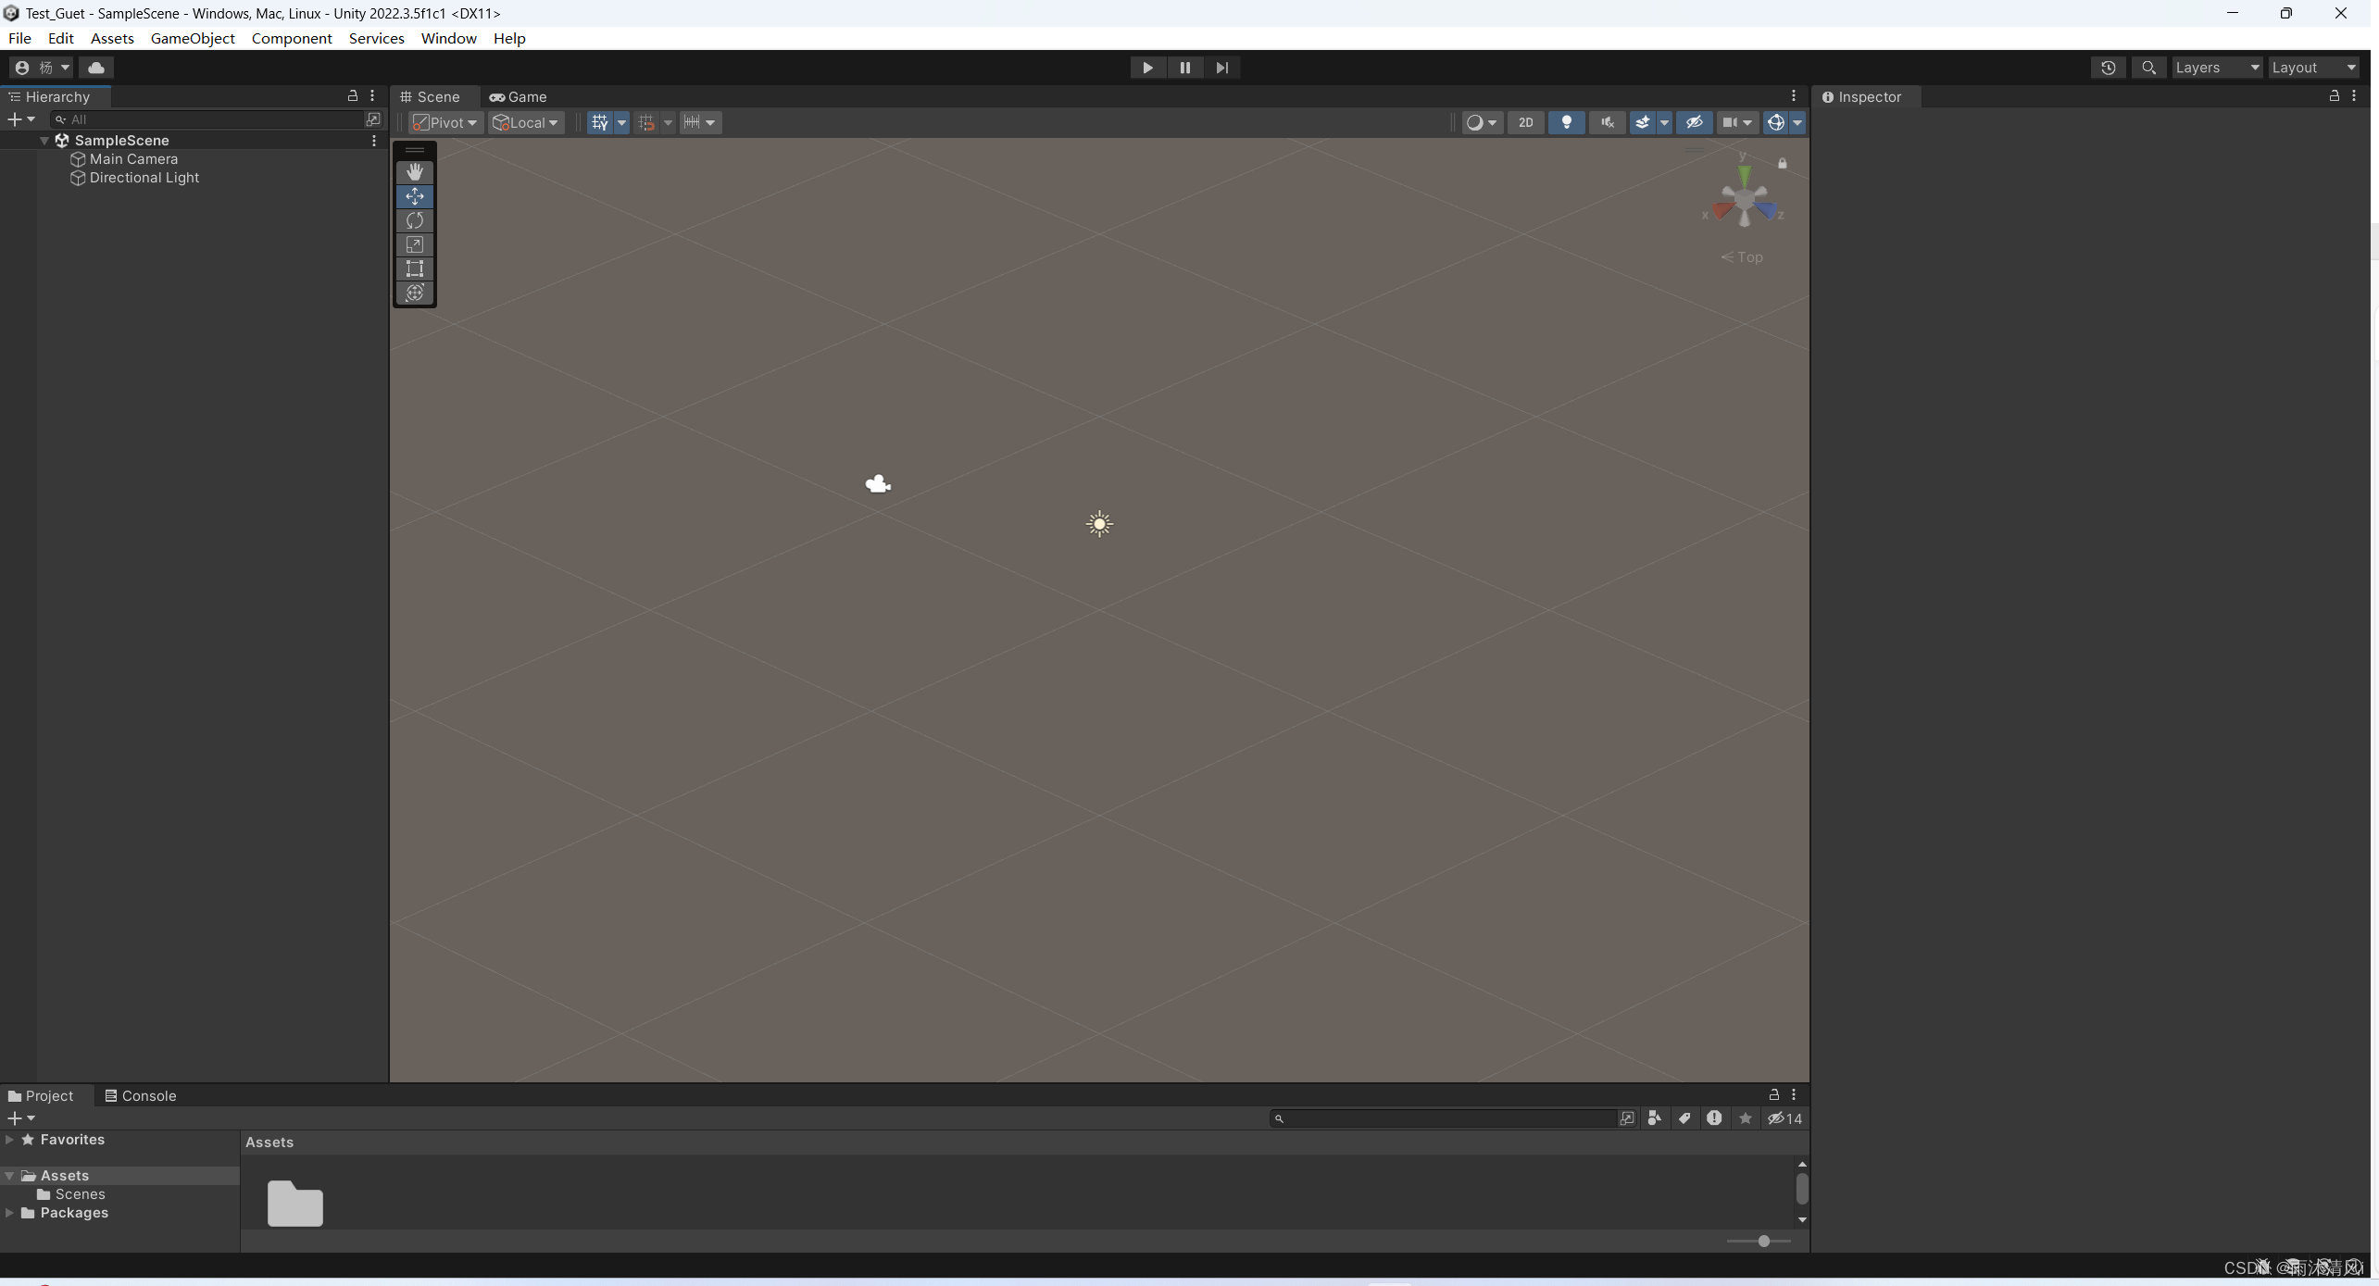The width and height of the screenshot is (2379, 1286).
Task: Select the combined Transform tool
Action: [414, 293]
